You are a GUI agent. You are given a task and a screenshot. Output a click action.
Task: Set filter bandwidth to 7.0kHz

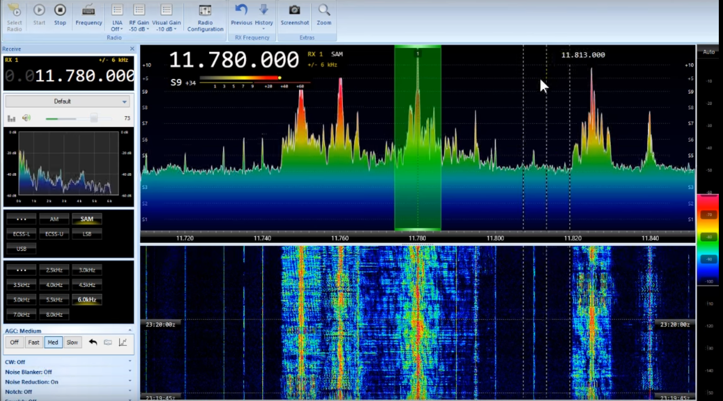point(21,314)
